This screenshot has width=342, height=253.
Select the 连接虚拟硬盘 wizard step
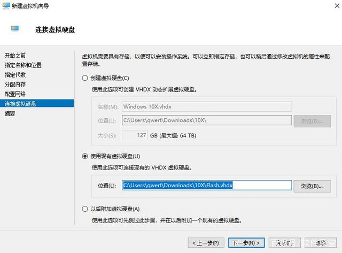(37, 103)
